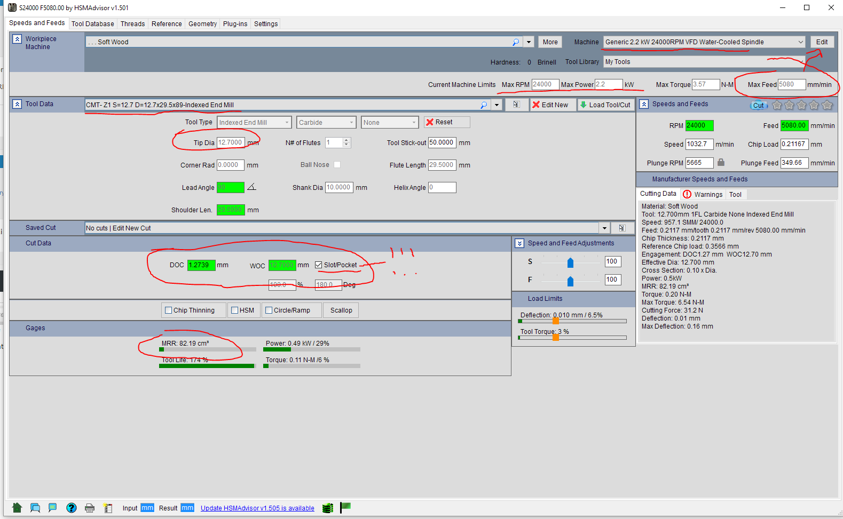Click the Tool Stick-out input field

(442, 143)
